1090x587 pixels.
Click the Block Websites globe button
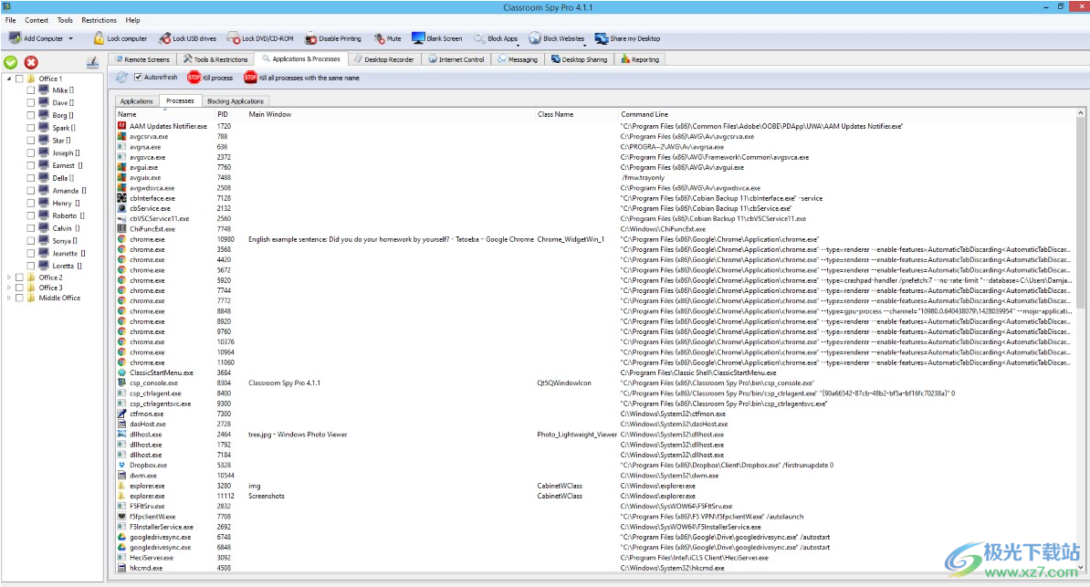[x=535, y=38]
